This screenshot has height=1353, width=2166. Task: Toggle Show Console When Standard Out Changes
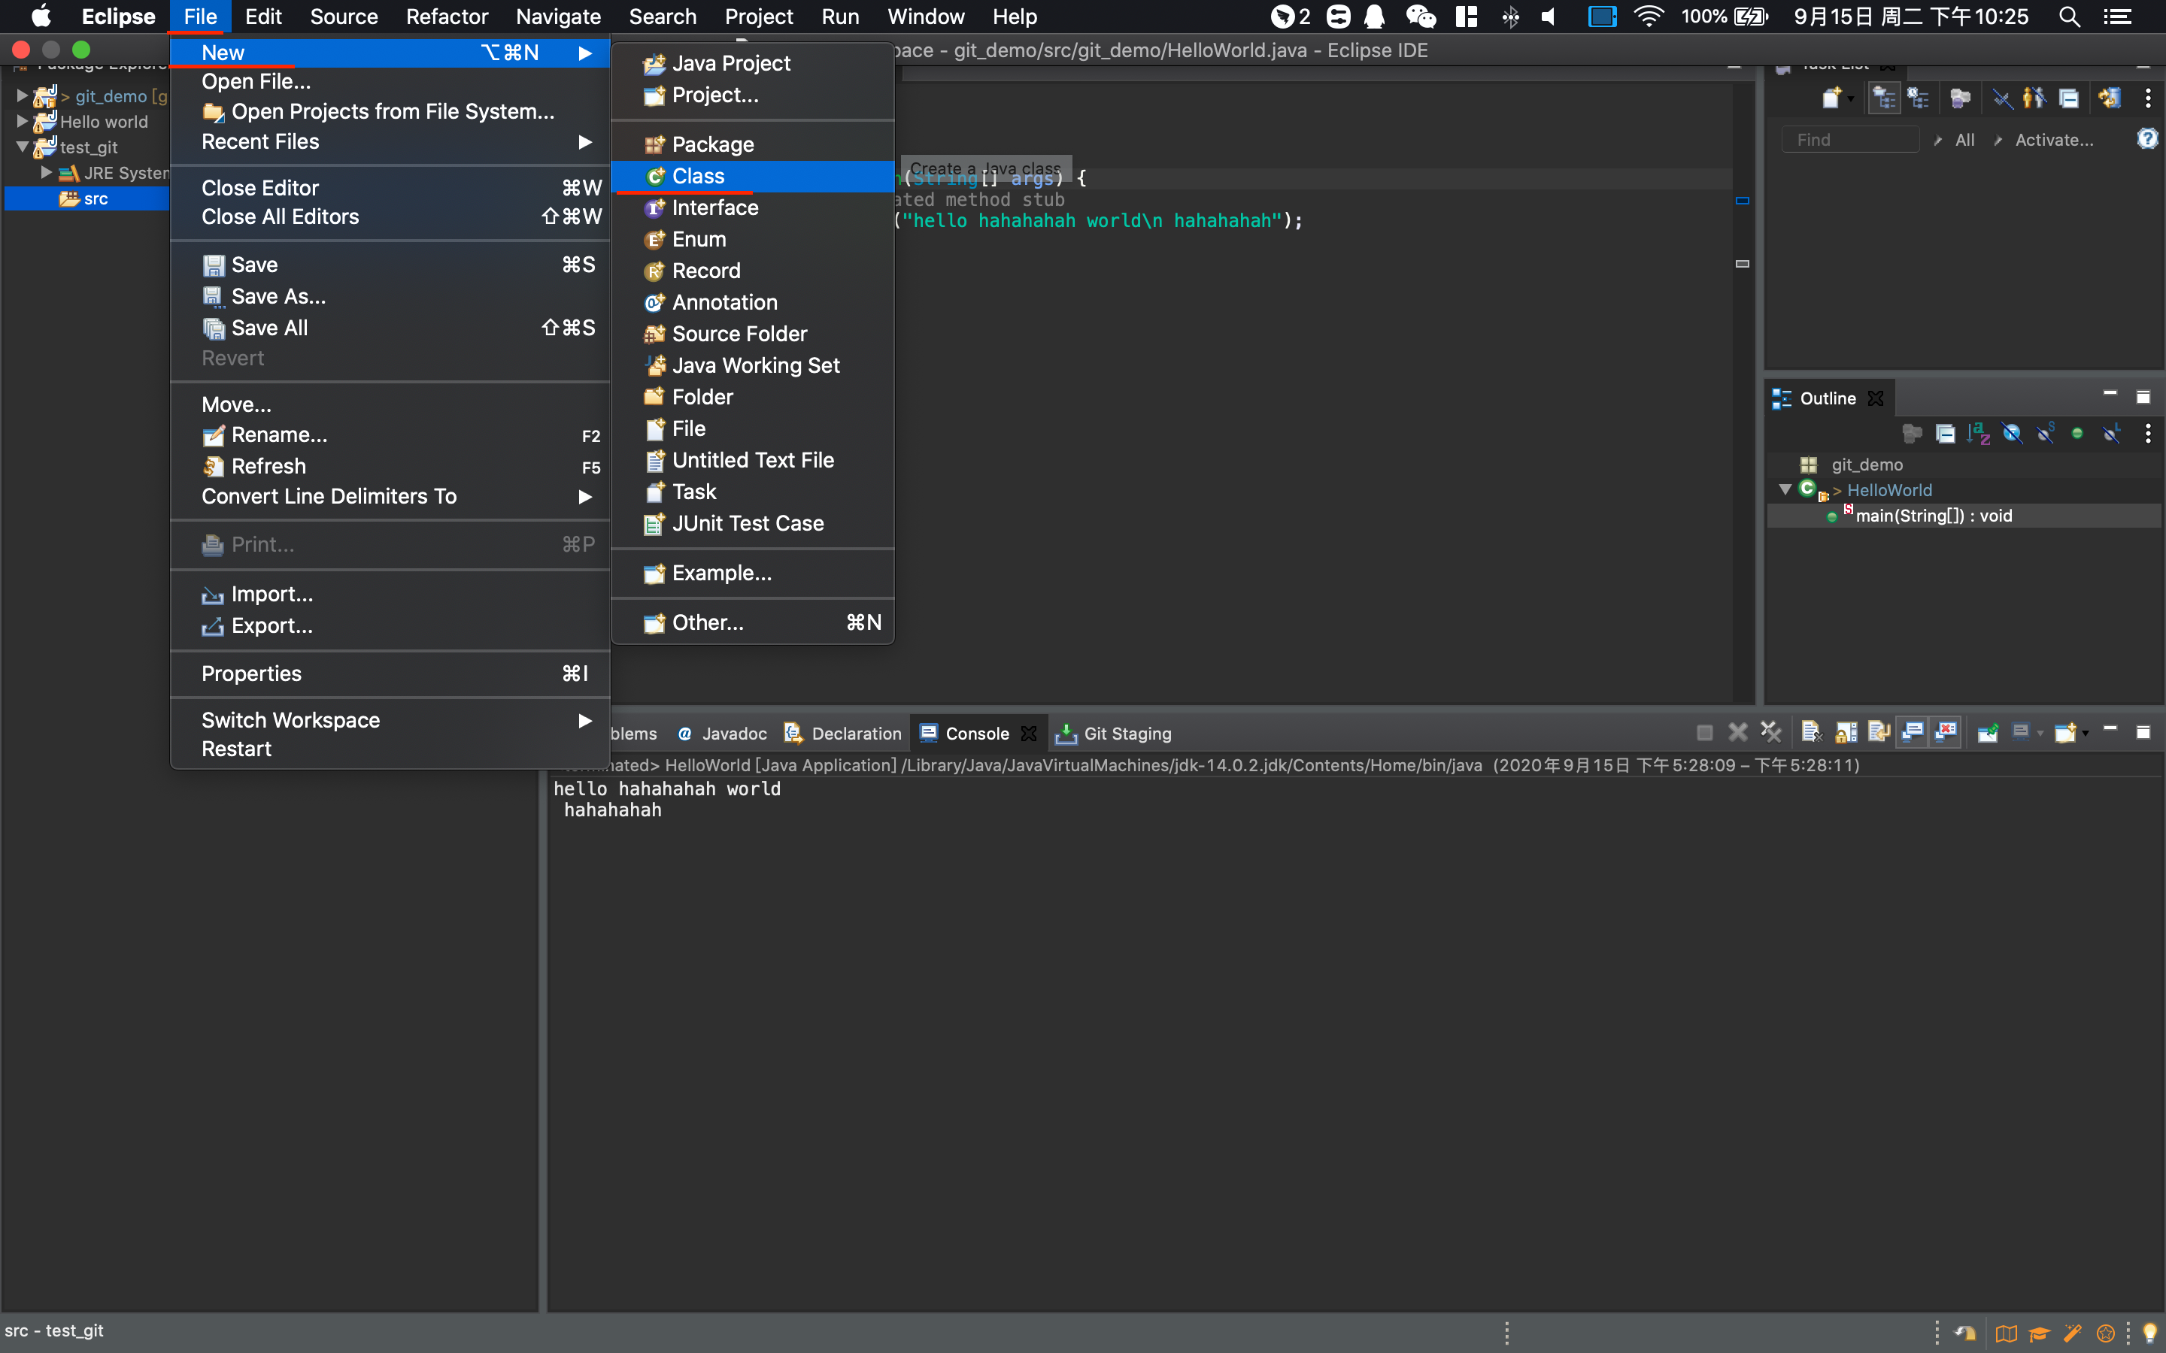click(1913, 733)
